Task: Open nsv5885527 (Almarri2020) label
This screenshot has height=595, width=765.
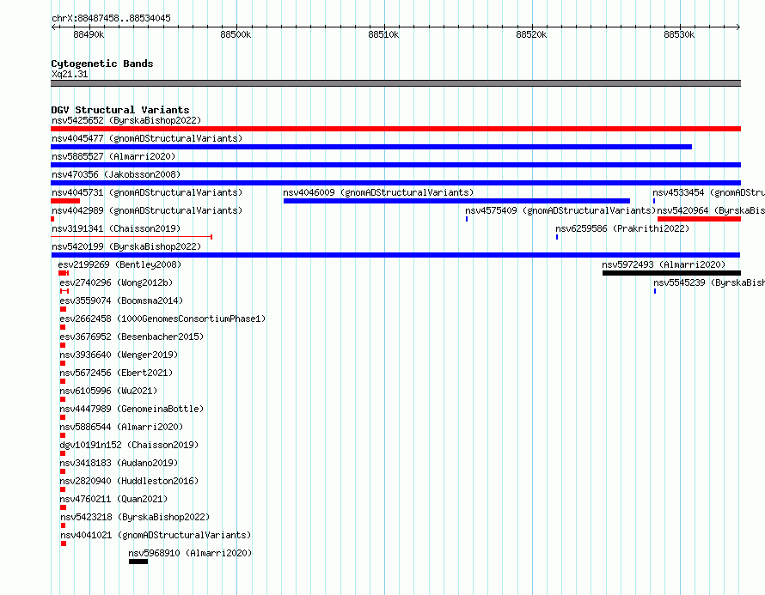Action: coord(113,156)
